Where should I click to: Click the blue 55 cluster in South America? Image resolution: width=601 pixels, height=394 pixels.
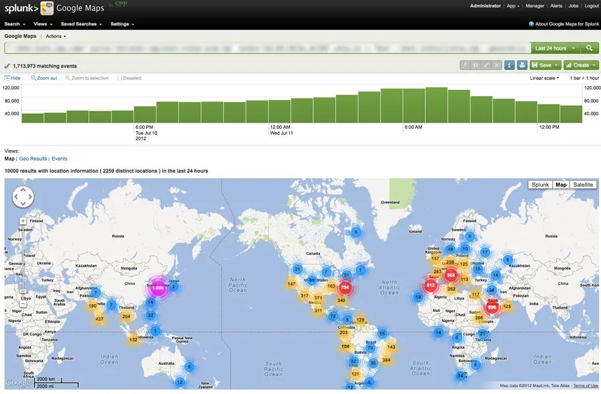pyautogui.click(x=382, y=334)
